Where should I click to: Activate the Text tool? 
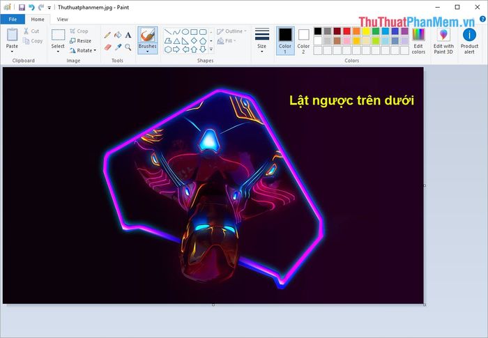pyautogui.click(x=128, y=35)
